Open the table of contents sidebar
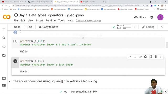 click(x=4, y=29)
